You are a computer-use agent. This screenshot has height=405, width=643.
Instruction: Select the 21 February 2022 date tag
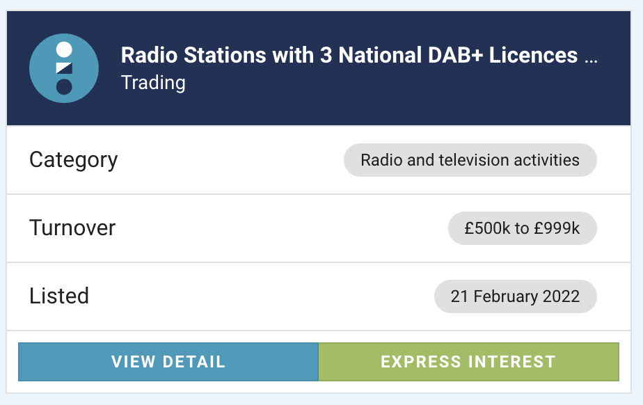click(x=515, y=296)
